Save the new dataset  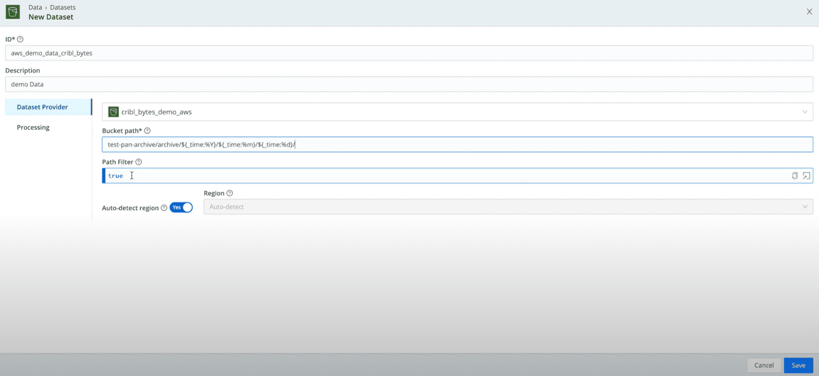(798, 365)
